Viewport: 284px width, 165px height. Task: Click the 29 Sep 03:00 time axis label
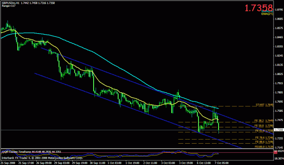tap(62, 163)
